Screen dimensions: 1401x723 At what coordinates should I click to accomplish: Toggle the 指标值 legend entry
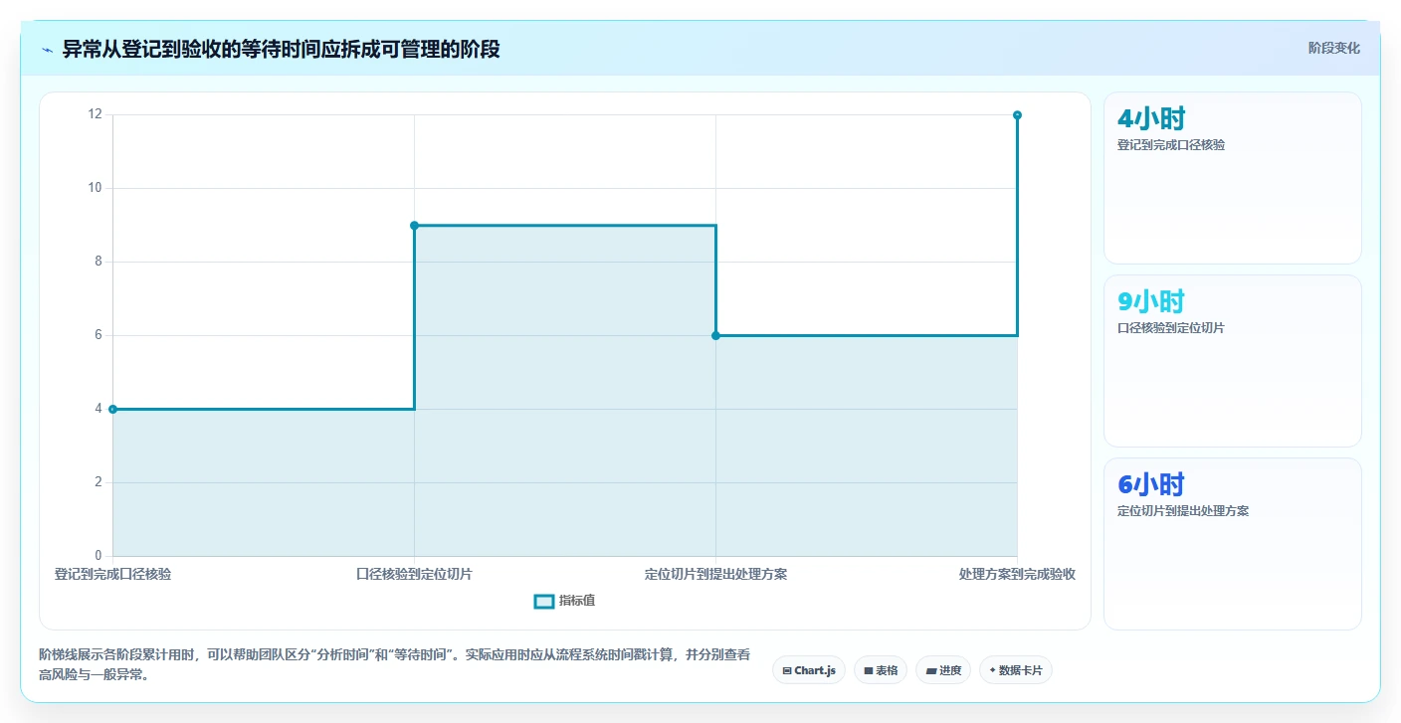[x=564, y=601]
